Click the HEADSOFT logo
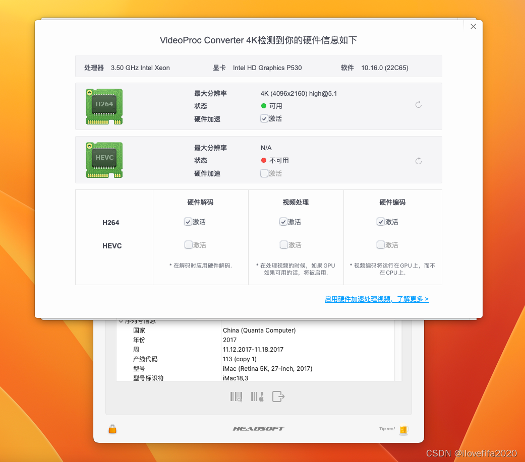Image resolution: width=525 pixels, height=462 pixels. tap(259, 429)
